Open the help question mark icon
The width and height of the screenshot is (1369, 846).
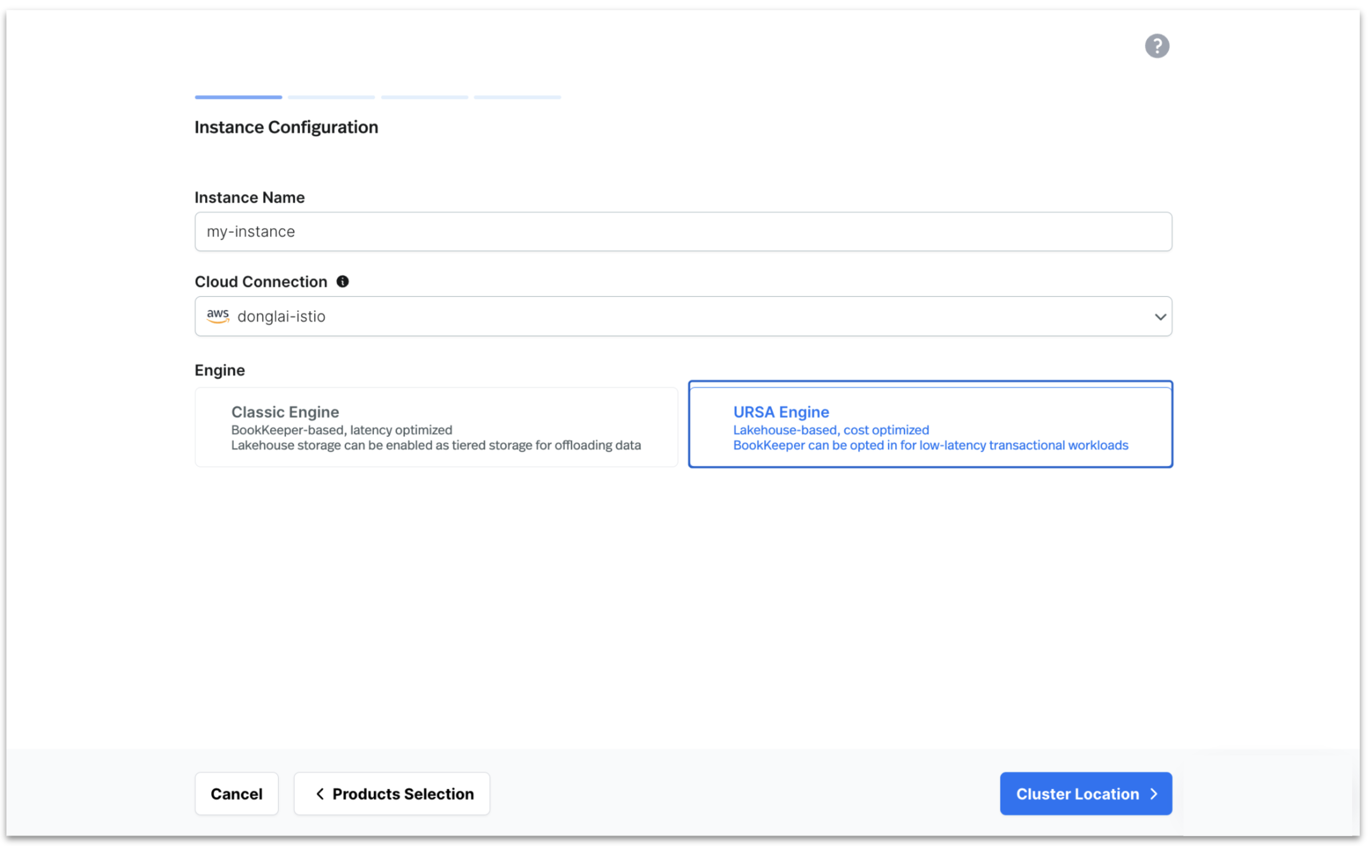coord(1157,46)
